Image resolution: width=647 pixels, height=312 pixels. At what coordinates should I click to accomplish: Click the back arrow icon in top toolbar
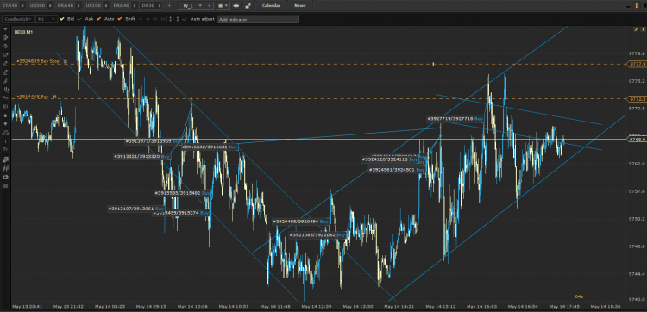(236, 6)
